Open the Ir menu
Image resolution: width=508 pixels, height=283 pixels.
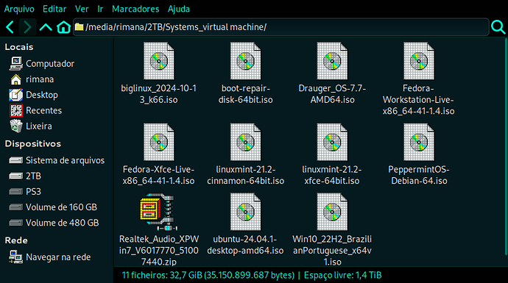(100, 9)
